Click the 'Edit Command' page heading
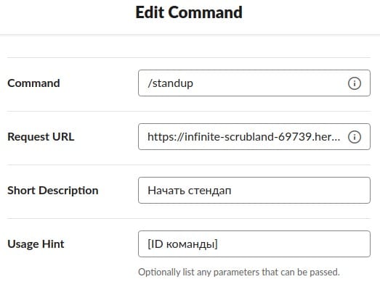Viewport: 380px width, 287px height. coord(189,12)
